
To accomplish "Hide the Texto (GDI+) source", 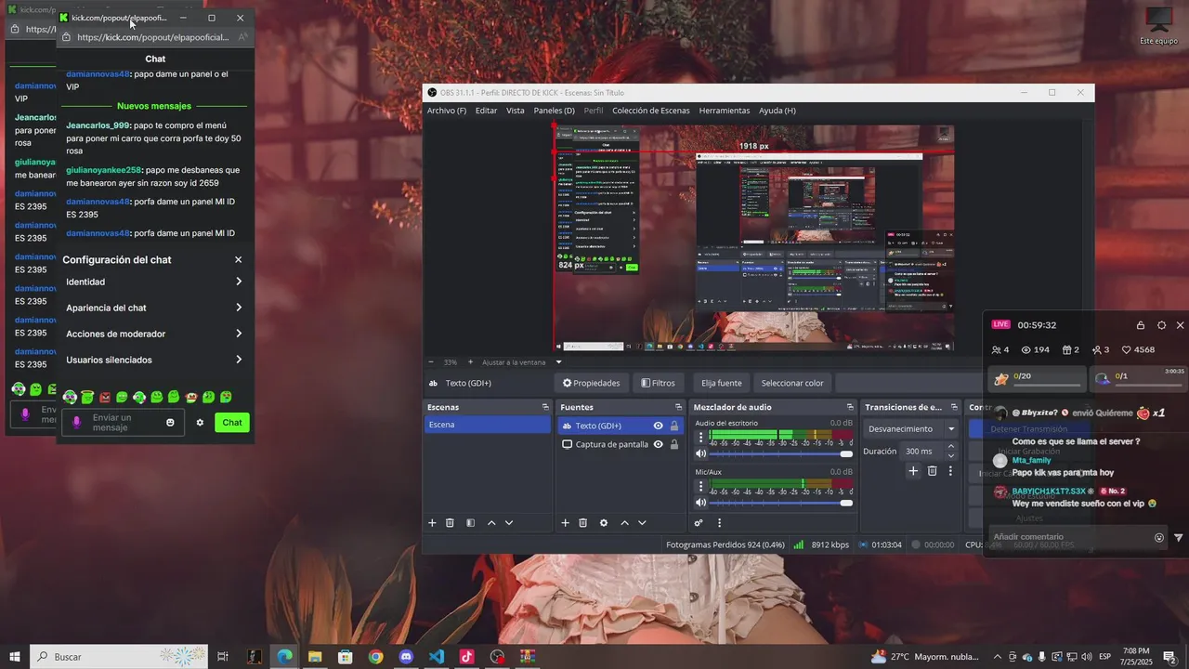I will click(x=658, y=426).
